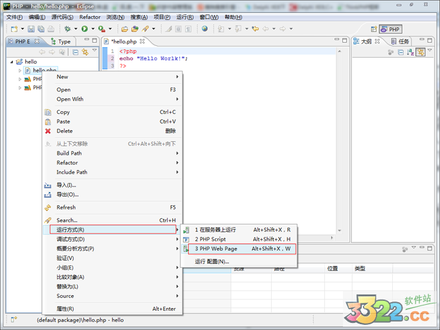Choose 运行 配置(N)... in the submenu

(x=239, y=261)
